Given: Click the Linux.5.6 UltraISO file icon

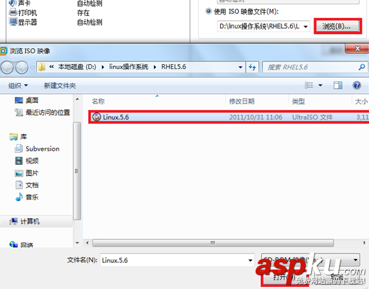Looking at the screenshot, I should [97, 117].
